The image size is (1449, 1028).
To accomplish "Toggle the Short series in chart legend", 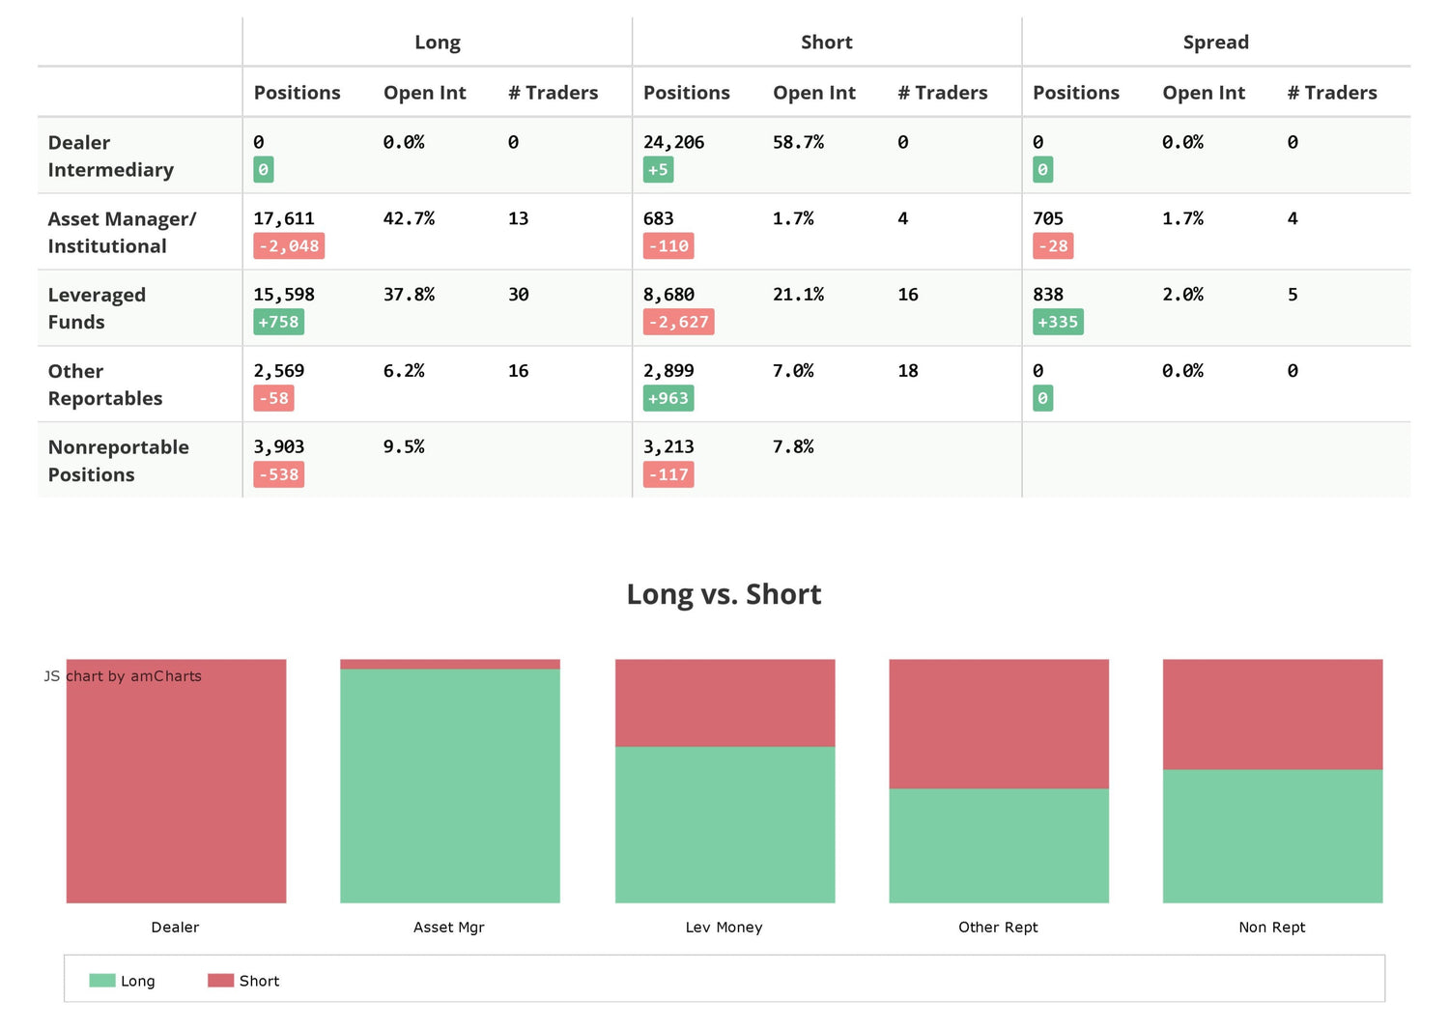I will pos(243,981).
